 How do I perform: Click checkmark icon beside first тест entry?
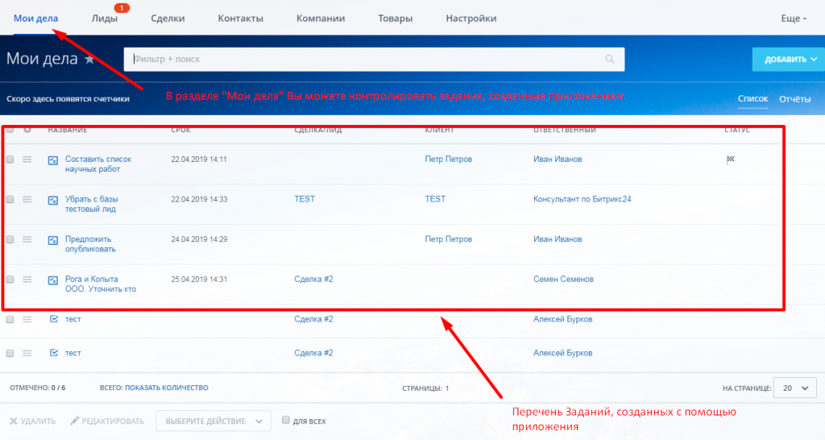(x=54, y=319)
